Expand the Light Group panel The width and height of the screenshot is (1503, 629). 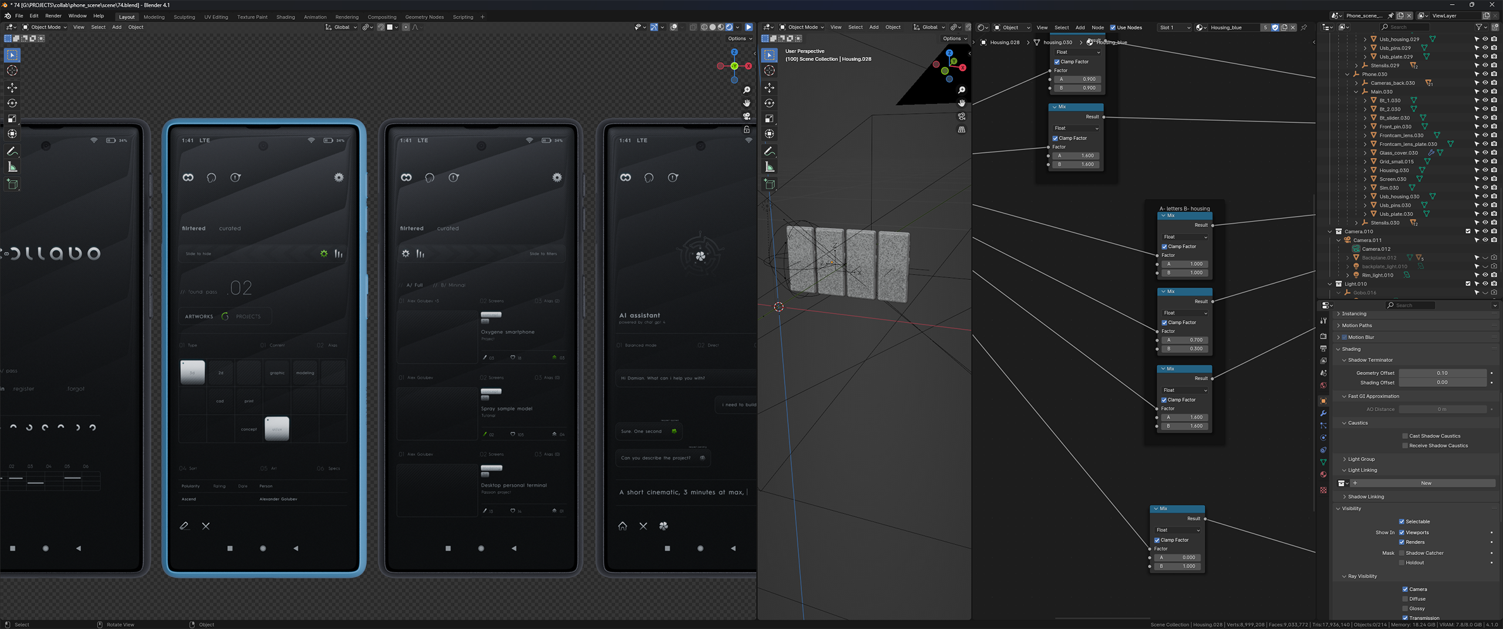click(1361, 459)
